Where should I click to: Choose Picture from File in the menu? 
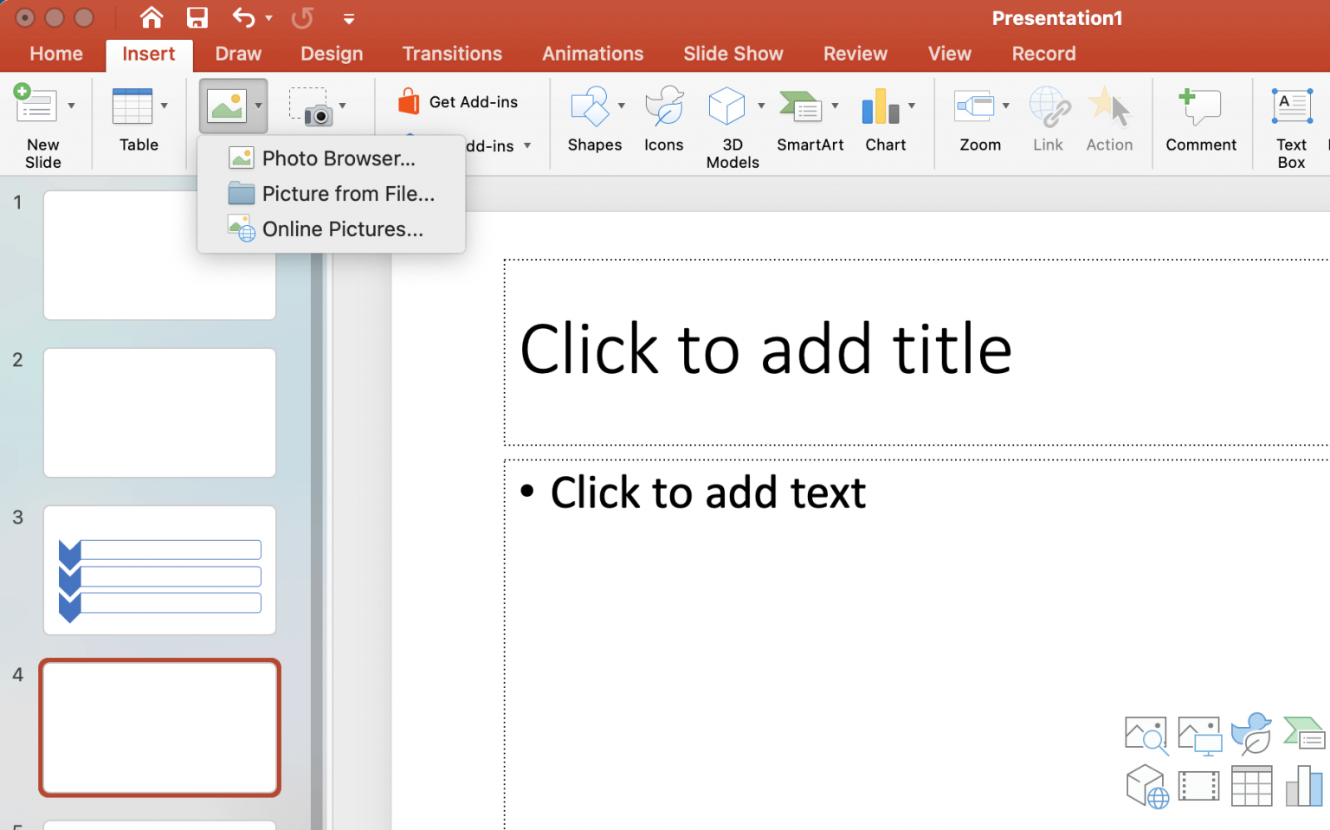pos(346,193)
